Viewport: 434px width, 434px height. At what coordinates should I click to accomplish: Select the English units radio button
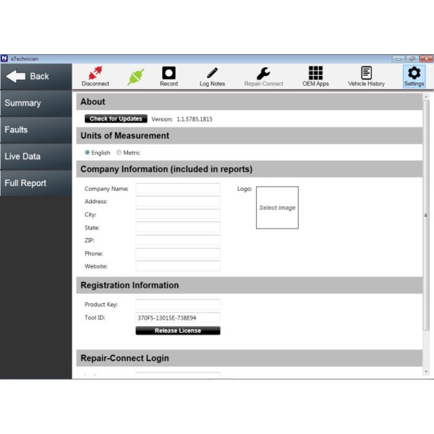tap(88, 153)
